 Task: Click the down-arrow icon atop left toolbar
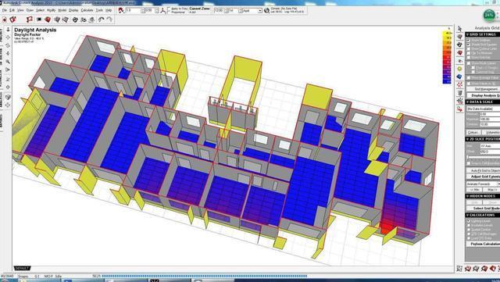[x=8, y=30]
